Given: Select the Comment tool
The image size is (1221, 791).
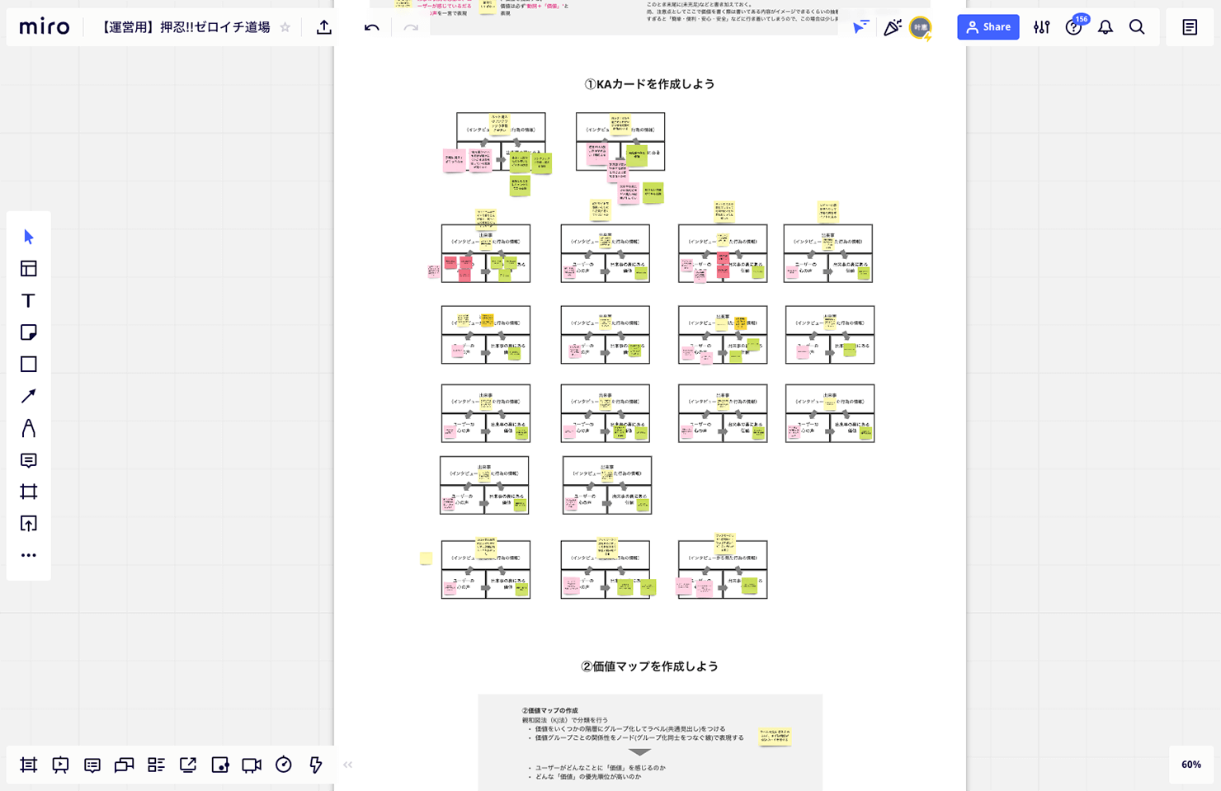Looking at the screenshot, I should [x=29, y=460].
